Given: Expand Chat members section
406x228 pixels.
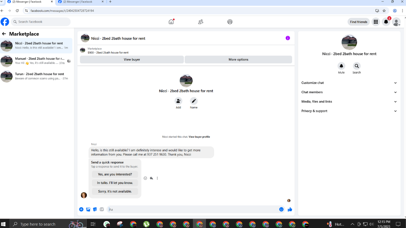Looking at the screenshot, I should click(349, 92).
